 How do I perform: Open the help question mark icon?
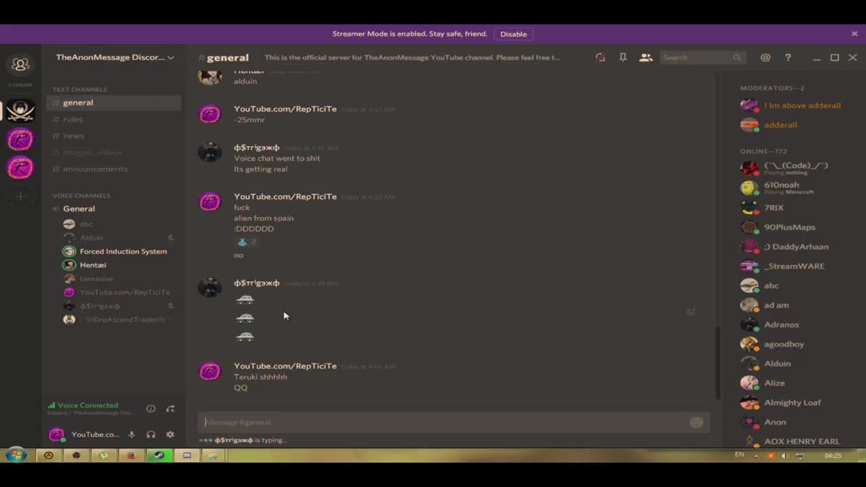pyautogui.click(x=788, y=57)
